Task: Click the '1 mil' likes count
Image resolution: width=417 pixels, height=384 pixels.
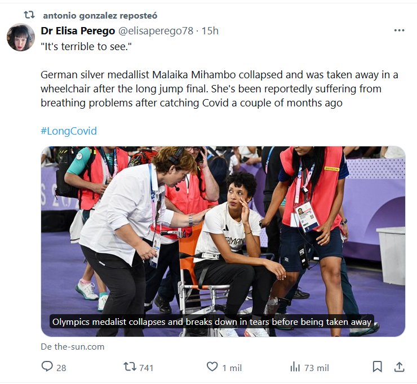Action: pos(232,368)
